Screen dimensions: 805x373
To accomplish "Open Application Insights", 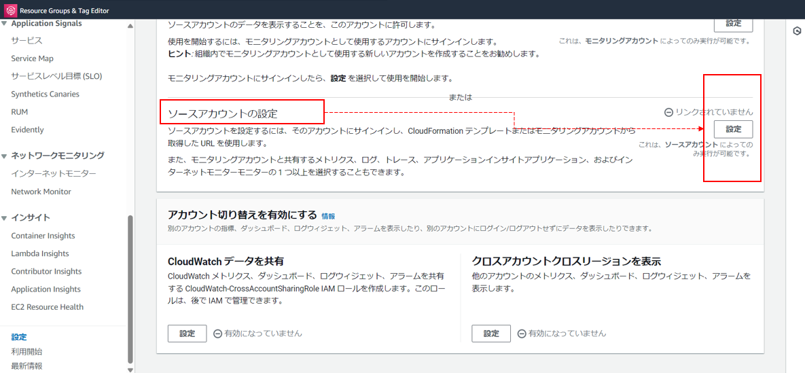I will coord(46,289).
